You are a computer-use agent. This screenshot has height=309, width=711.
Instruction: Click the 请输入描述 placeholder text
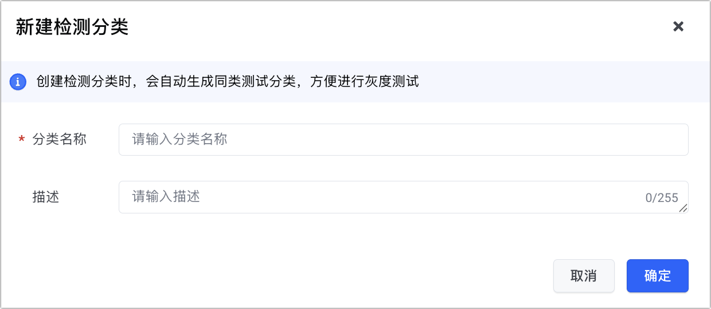pos(166,197)
